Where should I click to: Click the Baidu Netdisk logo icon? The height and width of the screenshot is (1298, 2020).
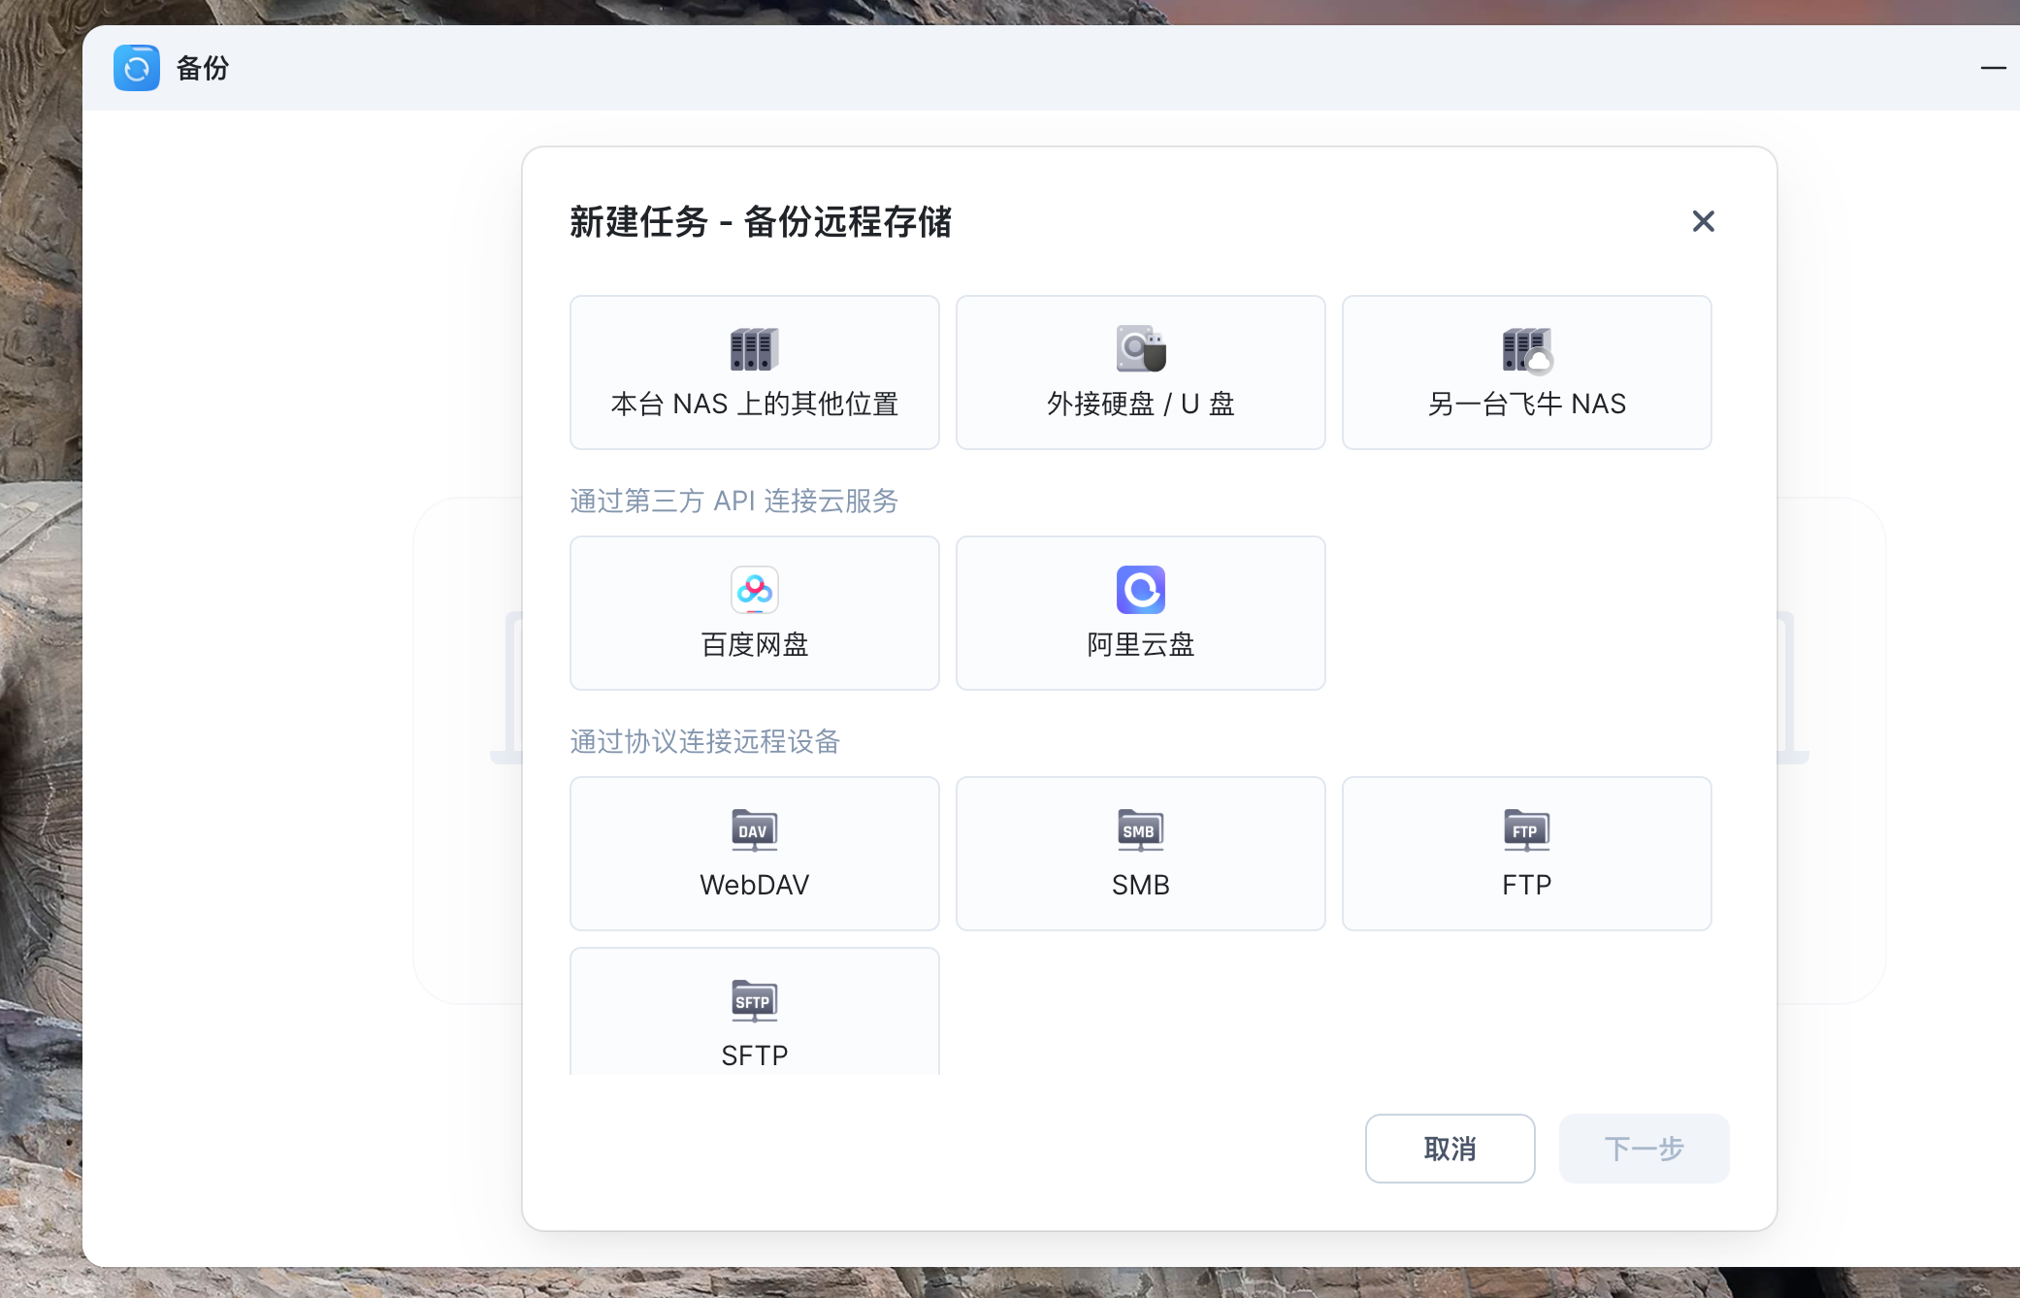point(754,590)
